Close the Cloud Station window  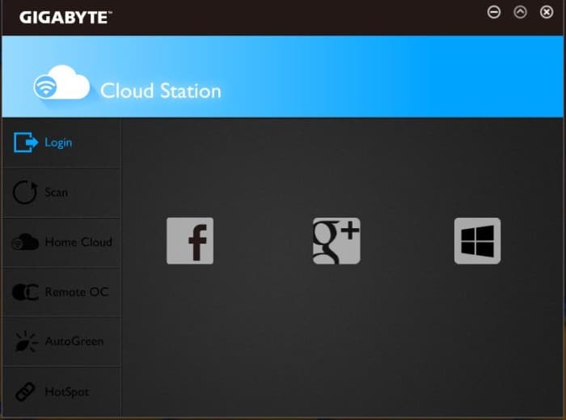(546, 12)
